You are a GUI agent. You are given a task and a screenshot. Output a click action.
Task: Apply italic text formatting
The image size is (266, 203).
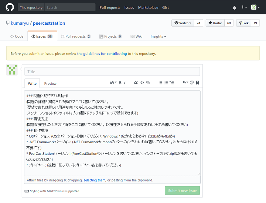click(125, 83)
